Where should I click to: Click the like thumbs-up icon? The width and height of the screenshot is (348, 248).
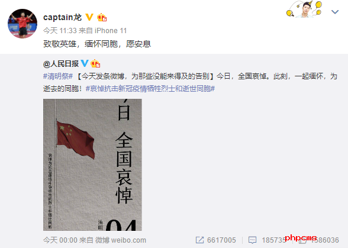tap(302, 240)
